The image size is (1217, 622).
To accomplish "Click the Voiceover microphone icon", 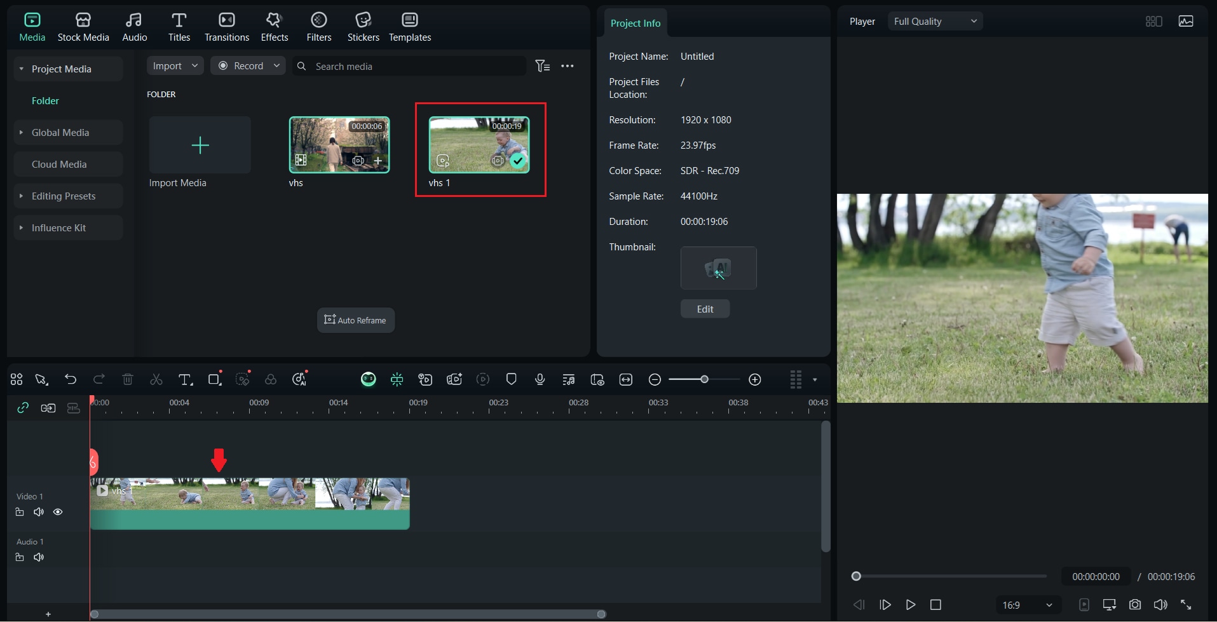I will point(540,379).
